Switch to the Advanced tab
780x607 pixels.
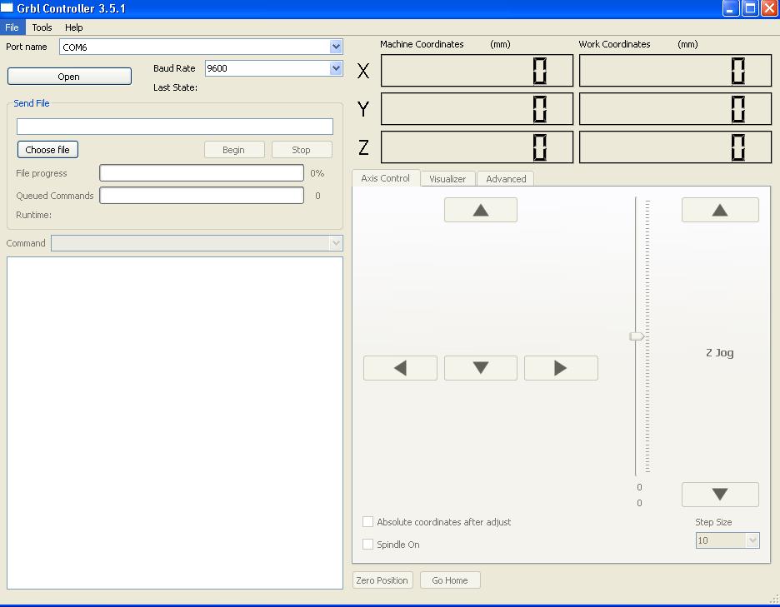point(506,179)
